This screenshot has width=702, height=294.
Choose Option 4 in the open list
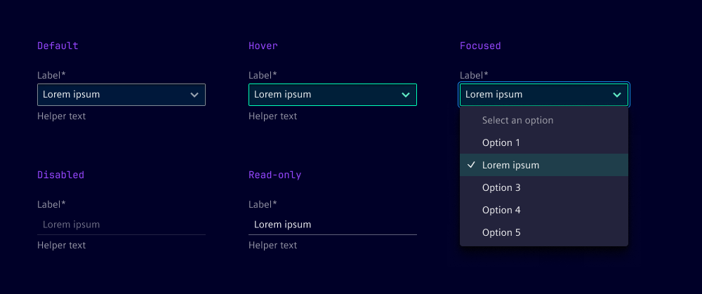(501, 211)
